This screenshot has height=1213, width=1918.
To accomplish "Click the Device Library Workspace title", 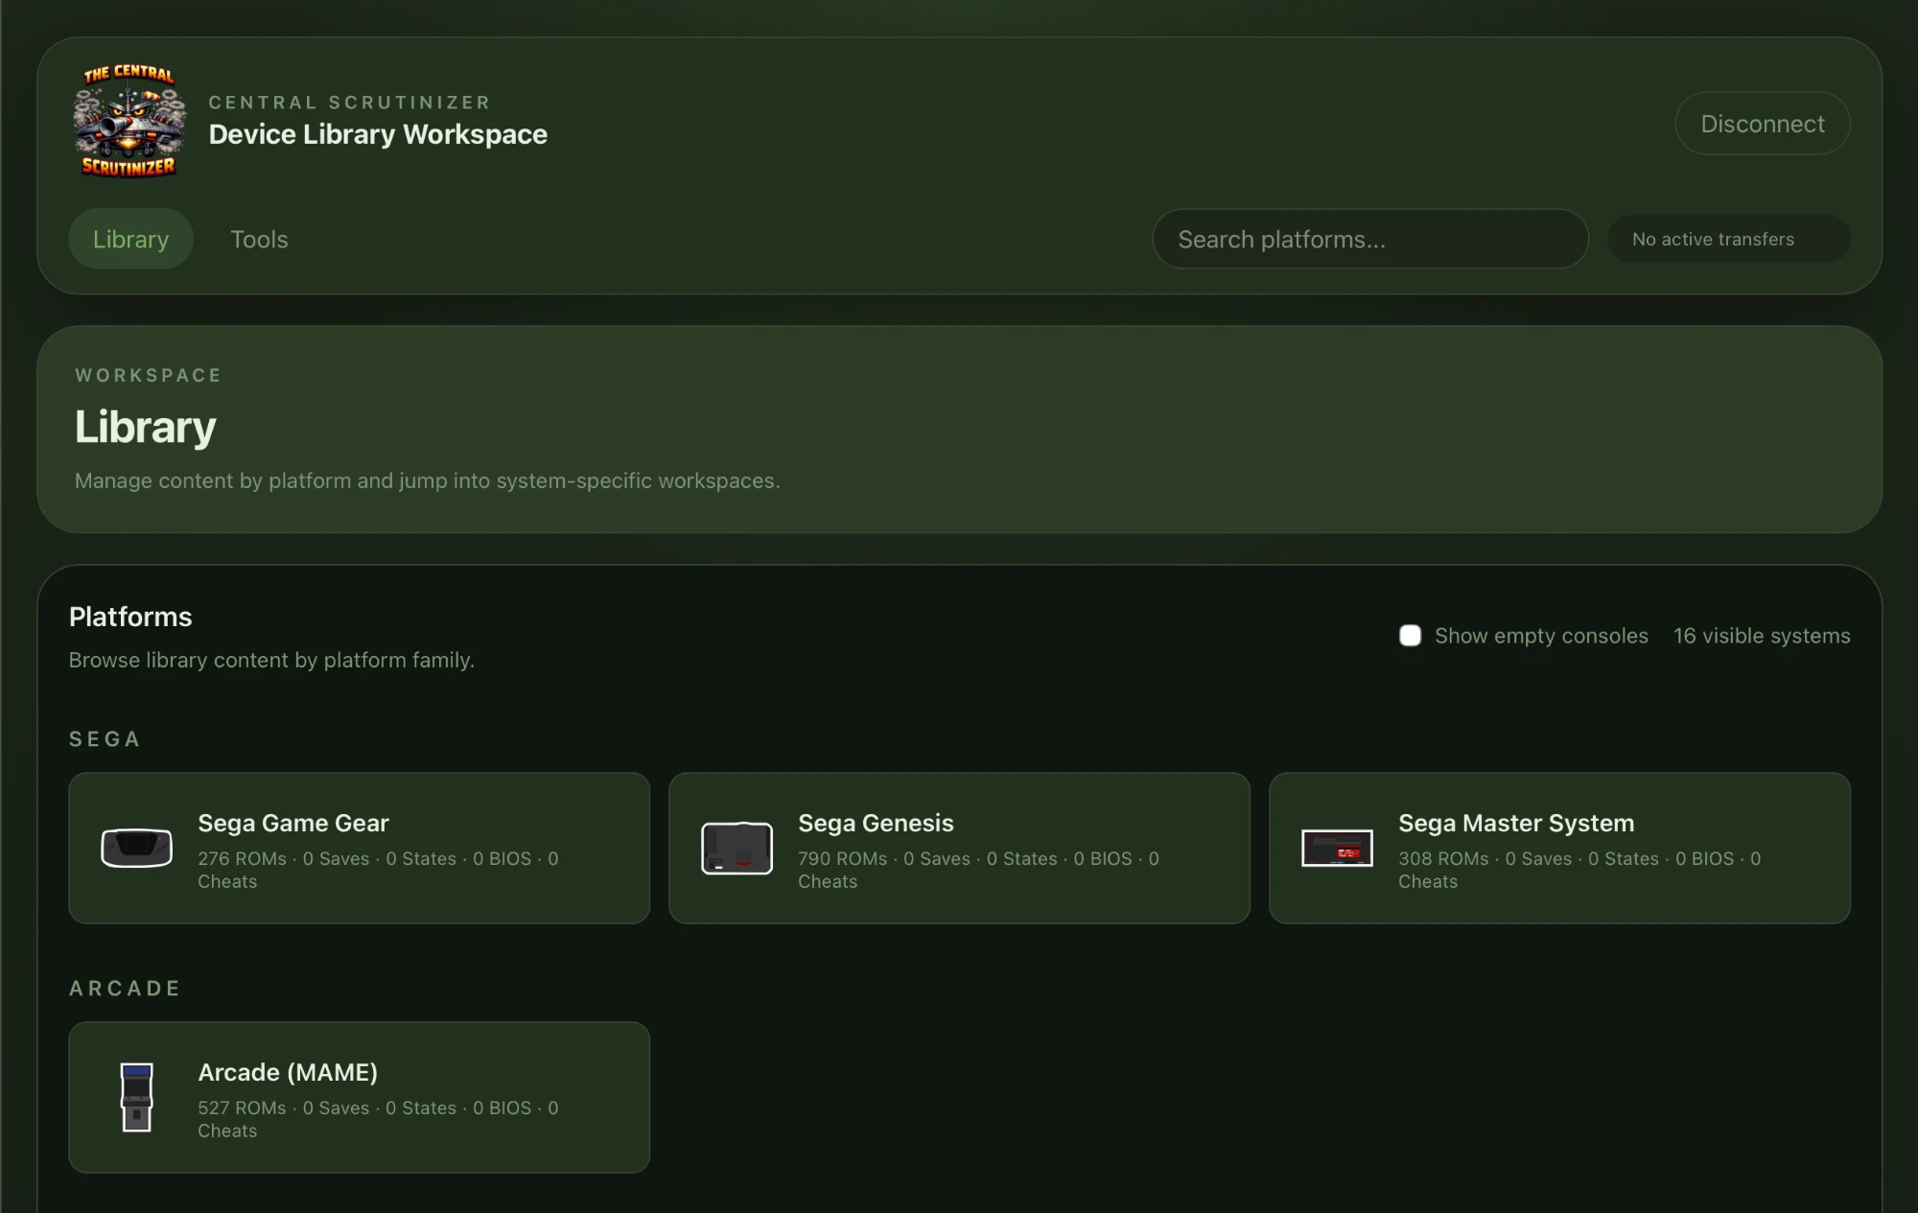I will click(378, 134).
